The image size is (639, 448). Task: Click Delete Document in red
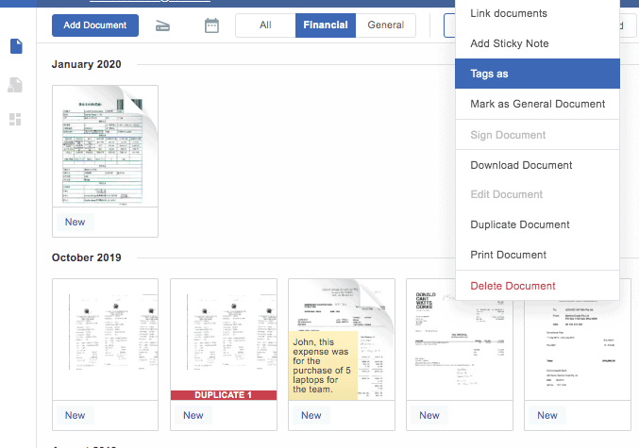click(513, 286)
